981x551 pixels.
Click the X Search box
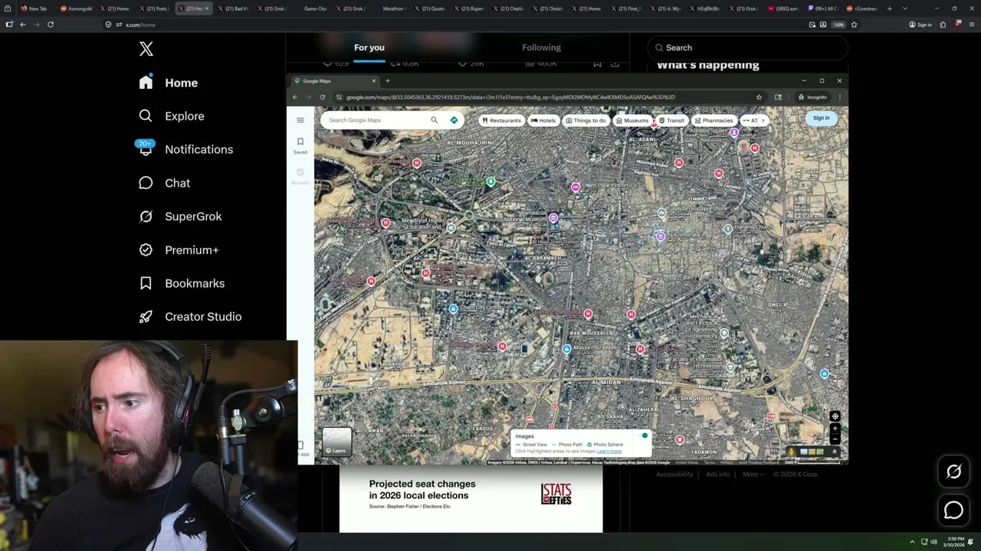click(x=747, y=47)
